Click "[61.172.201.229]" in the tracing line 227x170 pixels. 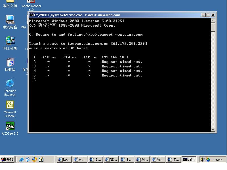coord(129,44)
